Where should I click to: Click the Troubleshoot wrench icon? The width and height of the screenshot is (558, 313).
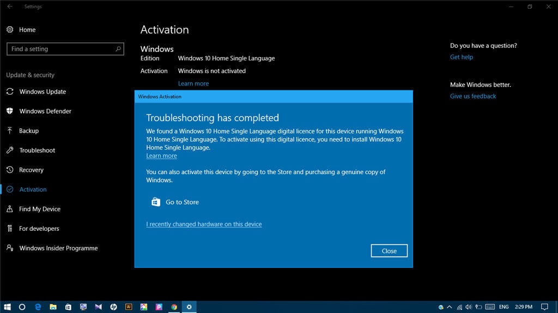10,150
